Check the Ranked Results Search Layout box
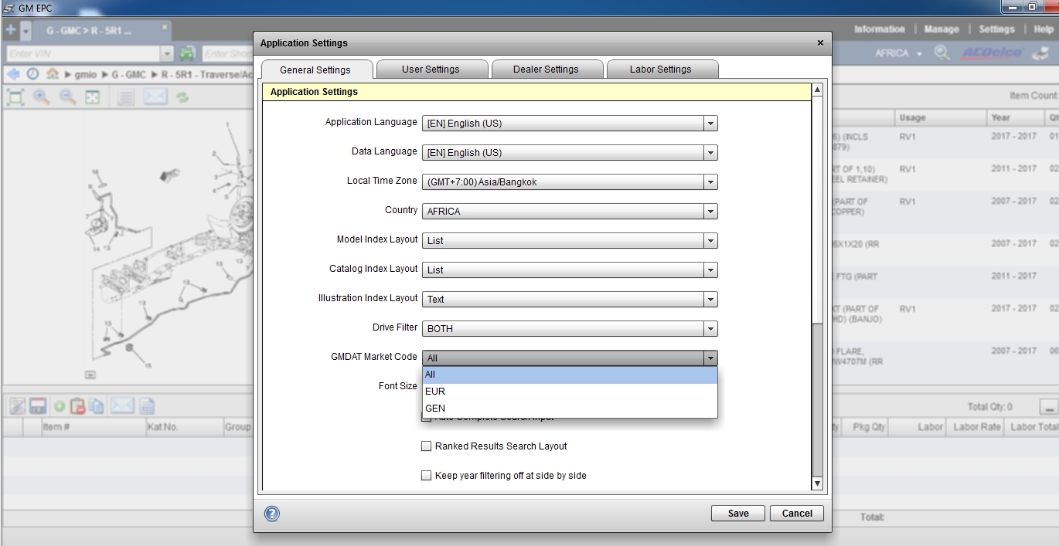 click(426, 446)
